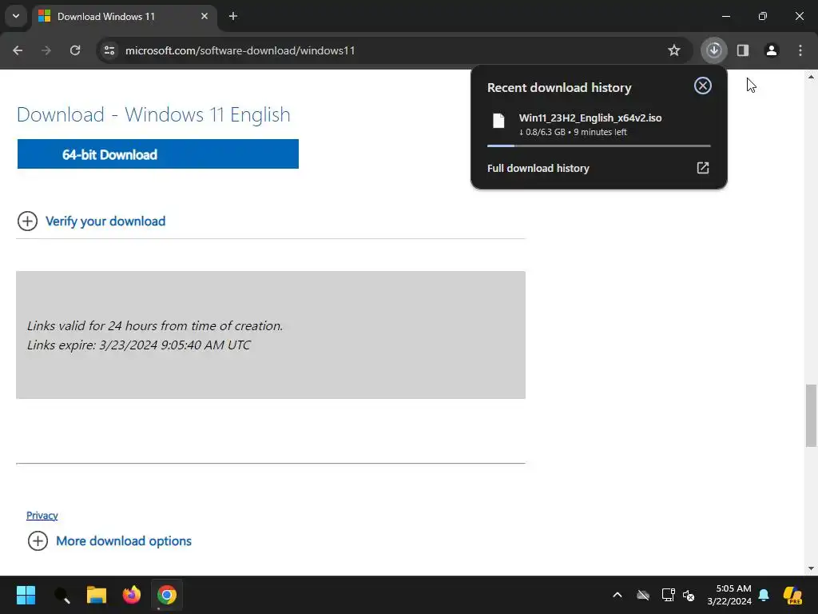Open File Explorer from the taskbar
818x614 pixels.
[97, 595]
